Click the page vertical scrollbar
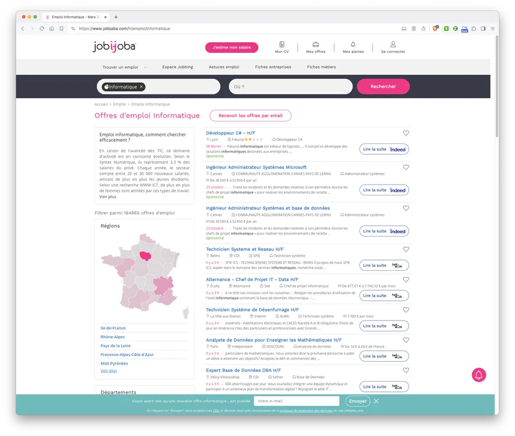The image size is (515, 436). 497,86
